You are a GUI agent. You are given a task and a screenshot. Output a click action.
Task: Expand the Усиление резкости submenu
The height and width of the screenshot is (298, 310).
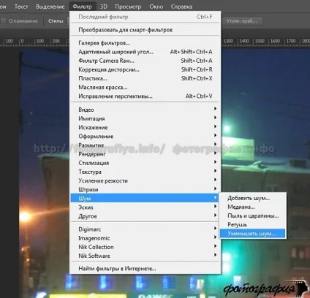coord(145,180)
